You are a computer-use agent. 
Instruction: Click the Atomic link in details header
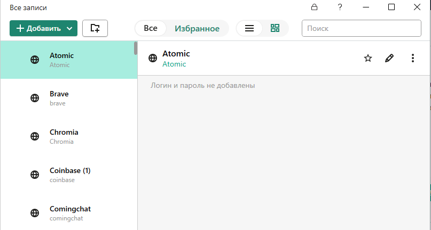click(174, 64)
